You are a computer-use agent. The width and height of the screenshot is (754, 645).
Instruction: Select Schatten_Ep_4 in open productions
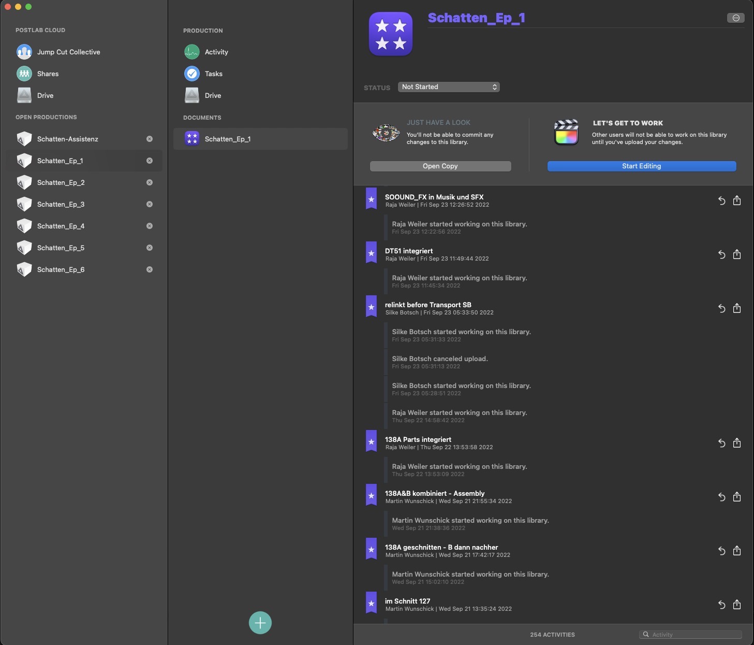pos(61,226)
